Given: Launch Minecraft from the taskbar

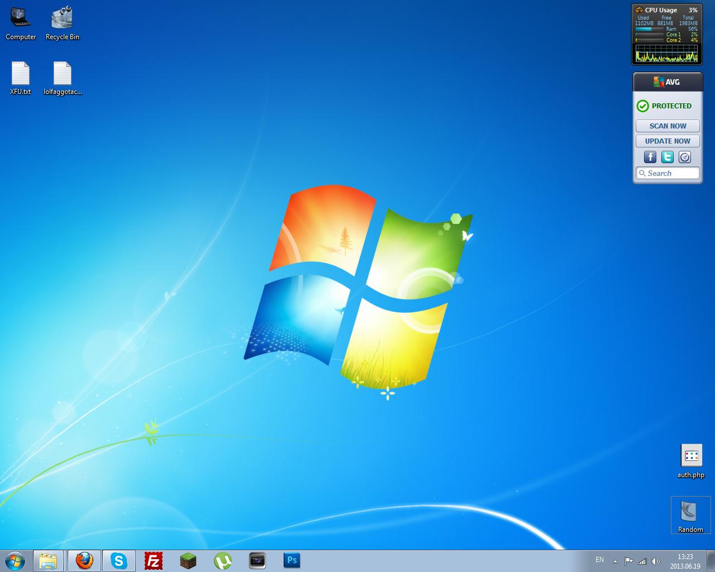Looking at the screenshot, I should [x=188, y=561].
